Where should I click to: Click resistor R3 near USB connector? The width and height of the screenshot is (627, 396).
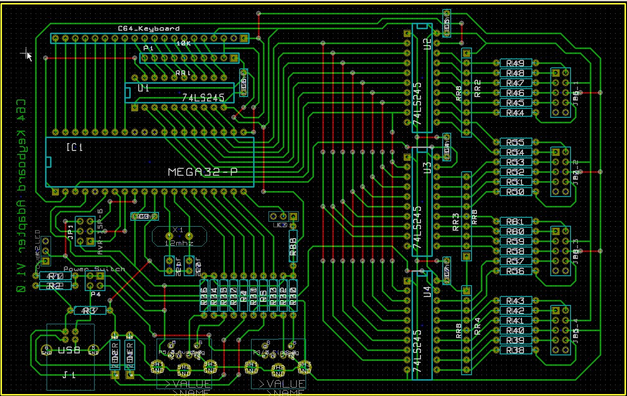tap(90, 311)
